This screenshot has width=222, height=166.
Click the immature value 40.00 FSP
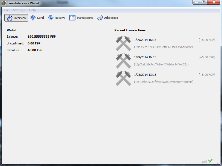(x=35, y=50)
